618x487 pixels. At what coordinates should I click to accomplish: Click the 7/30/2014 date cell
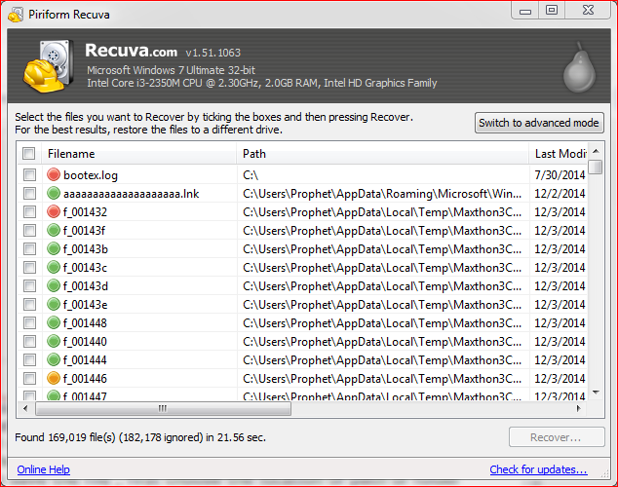560,174
